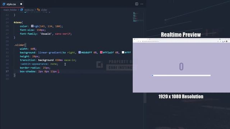This screenshot has height=129, width=230.
Task: Click the range slider track in the browser preview
Action: click(x=181, y=76)
